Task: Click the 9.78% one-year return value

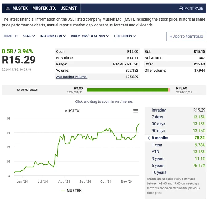Action: coord(200,145)
